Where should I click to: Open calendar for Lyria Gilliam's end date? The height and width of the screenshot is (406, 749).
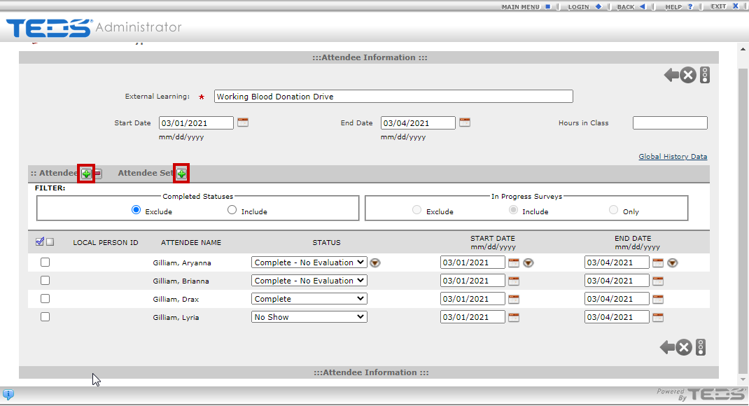pos(658,317)
